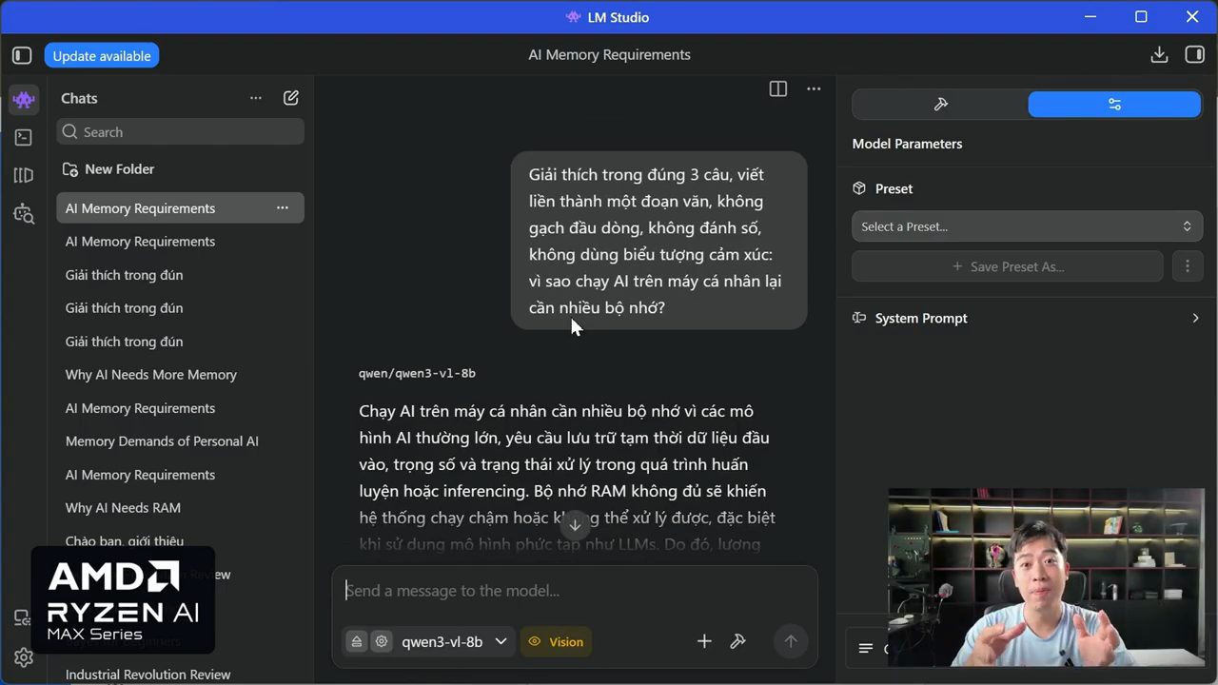Open the Why AI Needs RAM chat
1218x685 pixels.
(x=123, y=508)
